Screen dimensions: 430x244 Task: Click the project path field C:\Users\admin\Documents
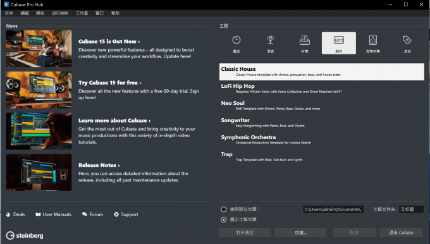[x=333, y=209]
